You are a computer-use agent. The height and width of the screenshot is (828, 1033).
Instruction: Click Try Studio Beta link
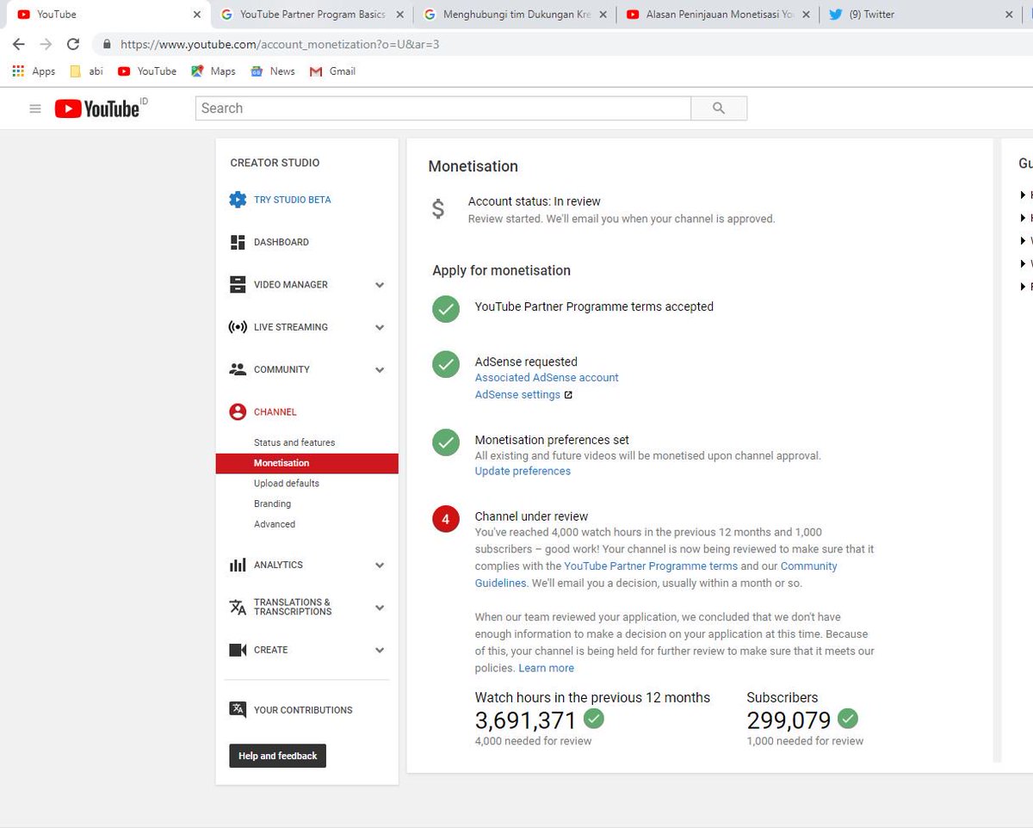[x=292, y=200]
